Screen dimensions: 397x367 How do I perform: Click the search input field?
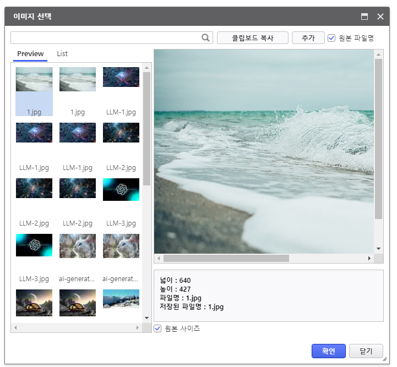pos(106,37)
